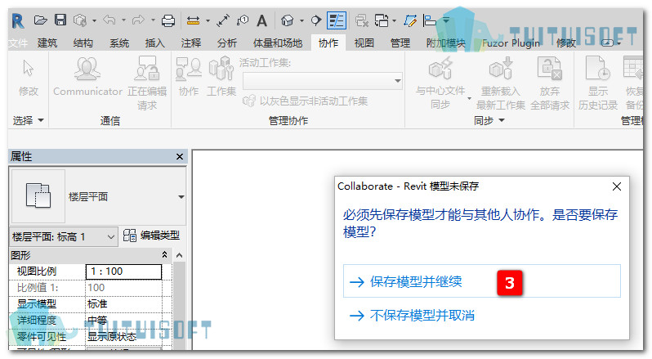Save project with the floppy disk icon
This screenshot has width=652, height=359.
click(60, 20)
